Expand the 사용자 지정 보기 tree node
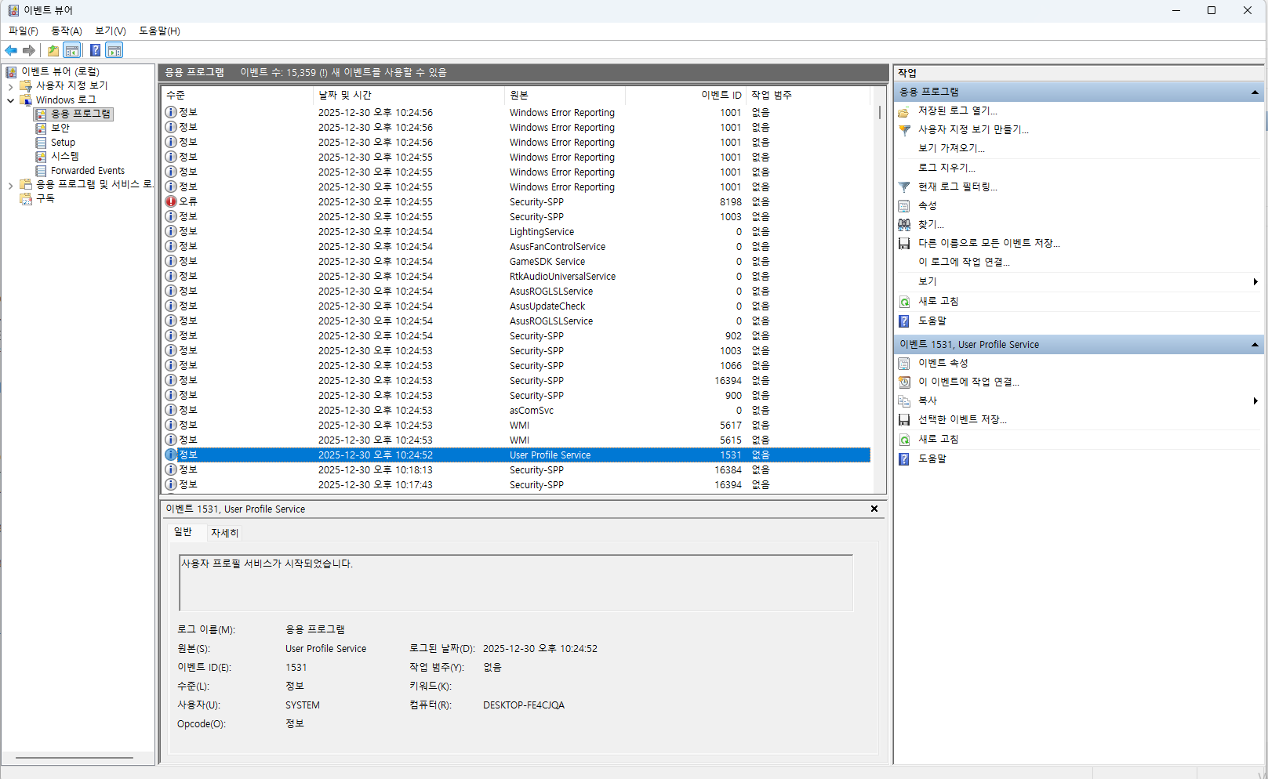Screen dimensions: 1268x779 point(10,86)
